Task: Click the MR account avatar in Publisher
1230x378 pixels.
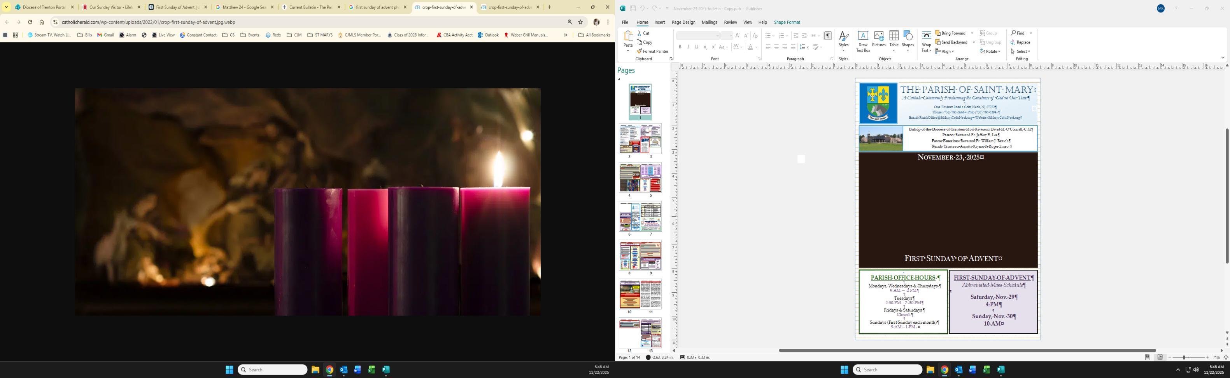Action: (x=1161, y=9)
